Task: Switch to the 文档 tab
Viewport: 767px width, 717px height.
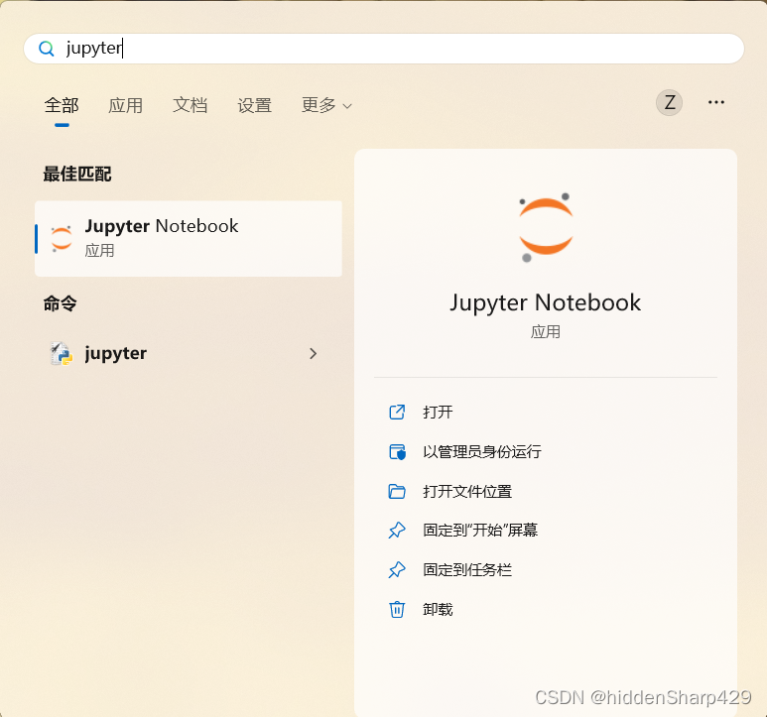Action: [191, 105]
